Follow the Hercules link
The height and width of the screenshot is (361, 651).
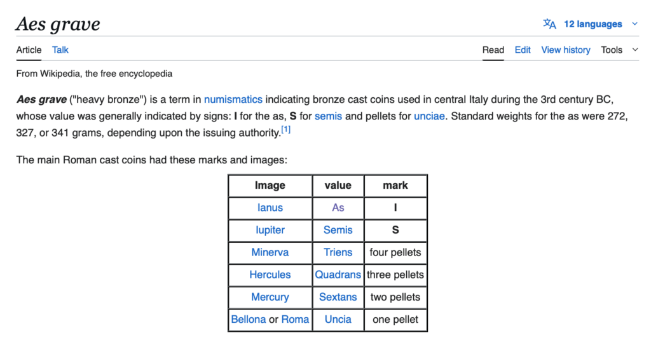click(270, 275)
